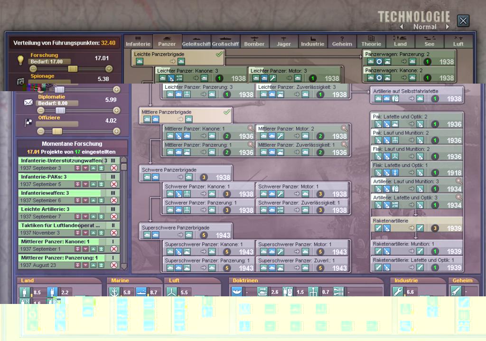Cancel Mittlerer Panzer: Panzerung: 1 queued research
This screenshot has height=341, width=486.
point(114,265)
